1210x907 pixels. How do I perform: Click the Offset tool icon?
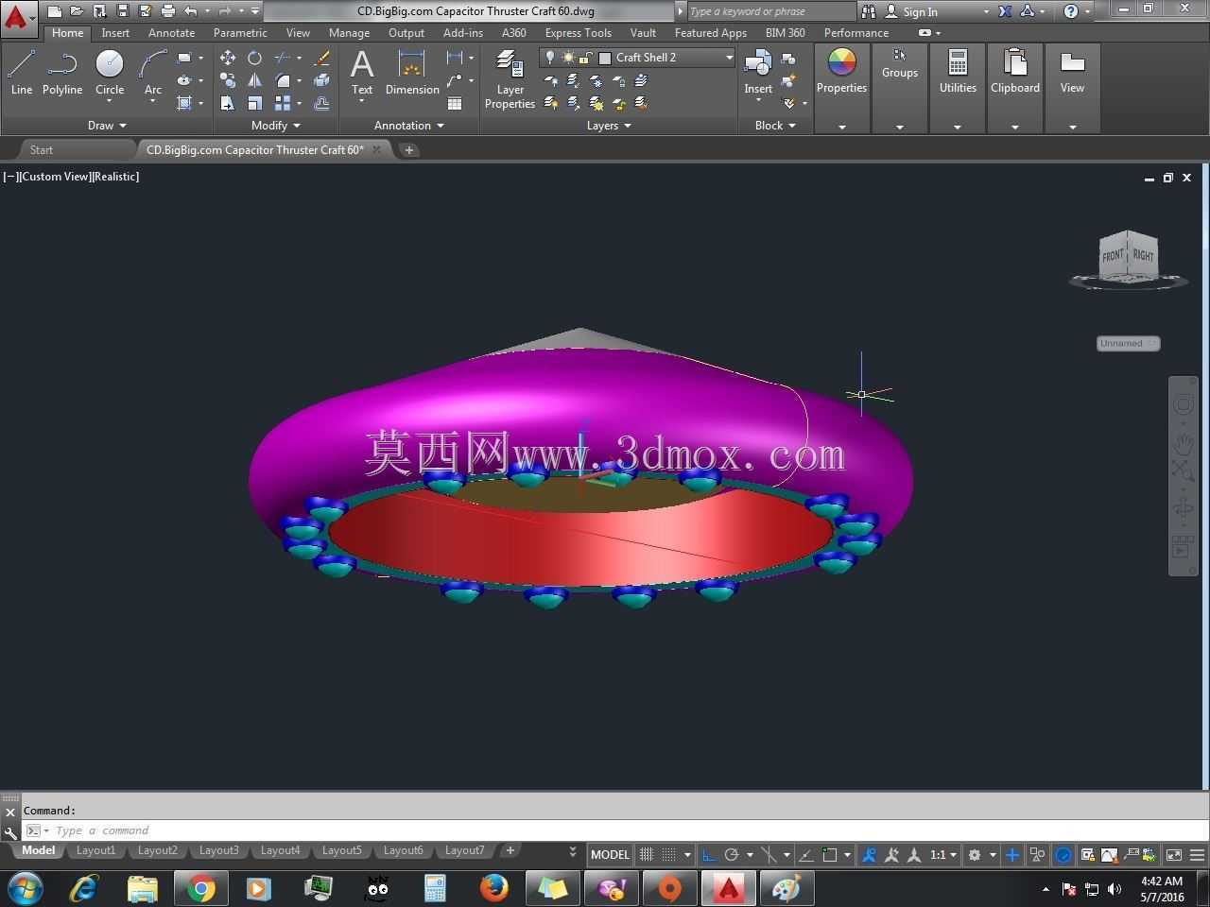(322, 103)
